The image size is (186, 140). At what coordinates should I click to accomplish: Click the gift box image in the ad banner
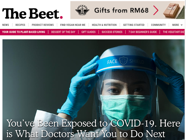(x=171, y=10)
